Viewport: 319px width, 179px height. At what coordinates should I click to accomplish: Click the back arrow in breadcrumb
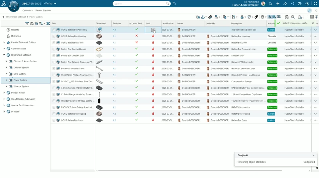[x=3, y=17]
